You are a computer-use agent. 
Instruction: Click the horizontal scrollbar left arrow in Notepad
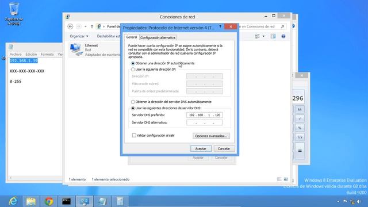10,178
